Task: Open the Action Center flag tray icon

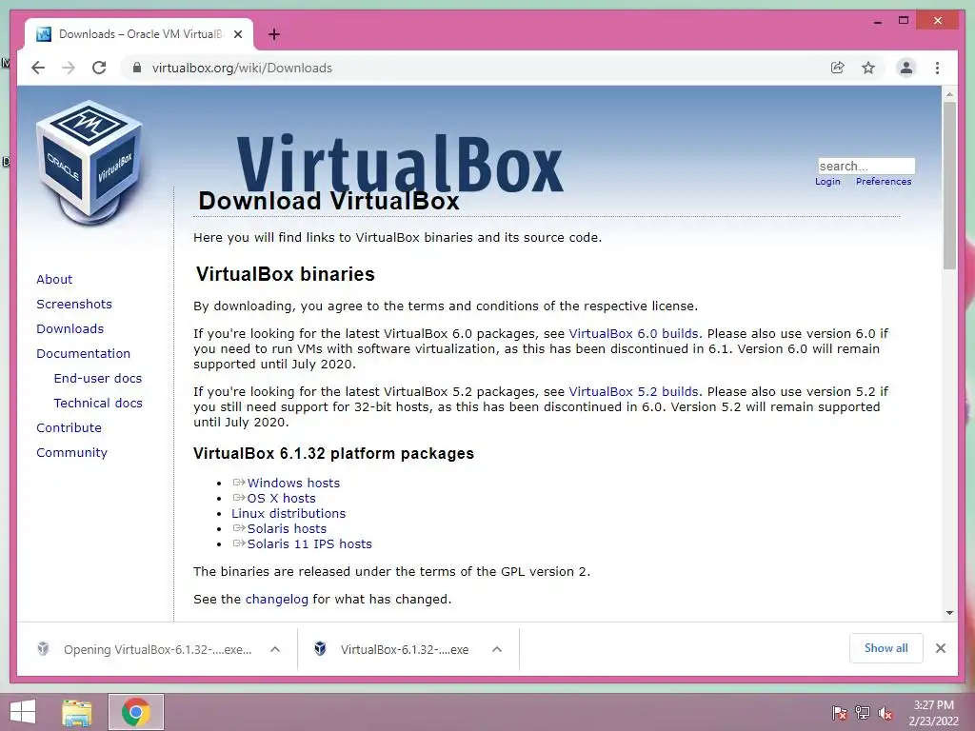Action: (839, 713)
